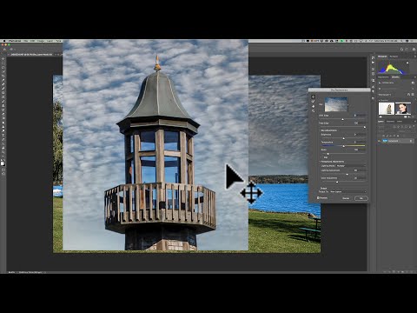
Task: Open the Layers panel tab
Action: (381, 121)
